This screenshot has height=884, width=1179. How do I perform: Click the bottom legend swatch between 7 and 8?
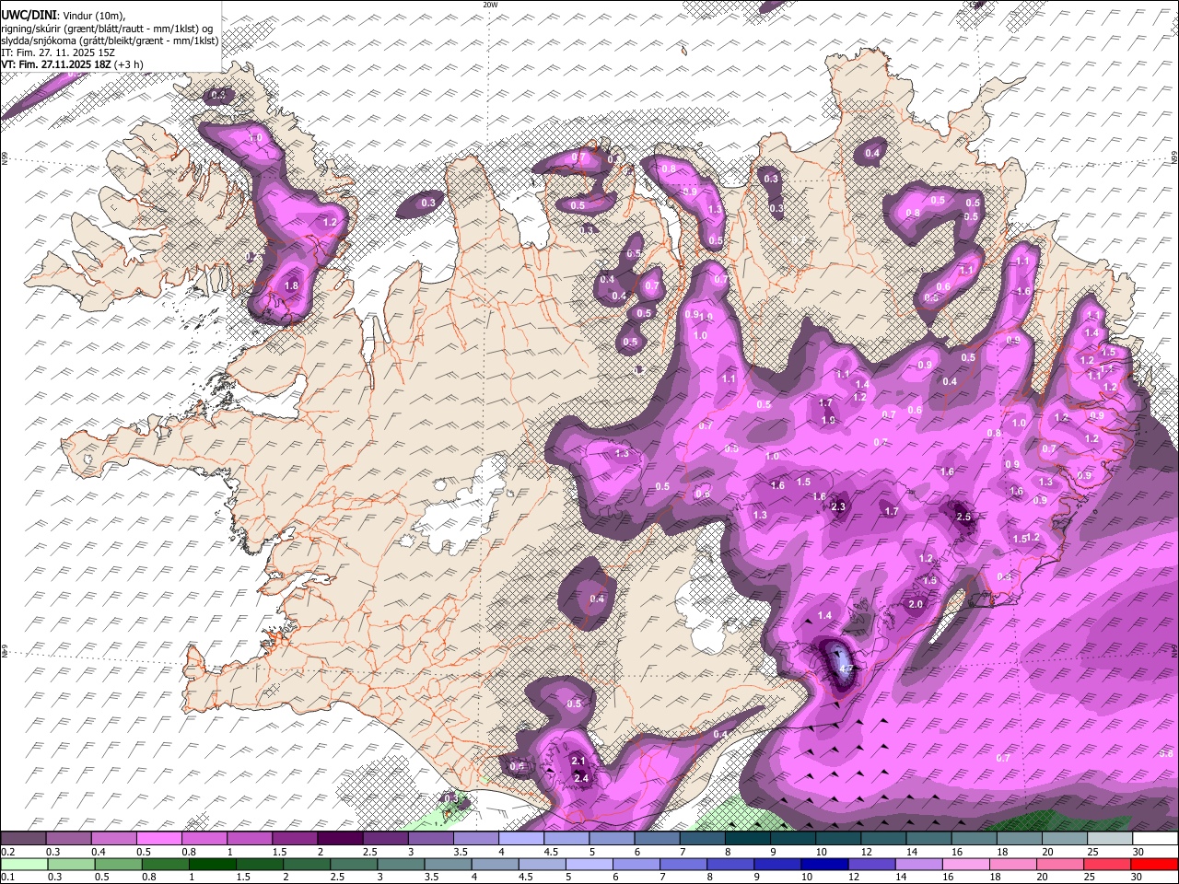(x=683, y=864)
